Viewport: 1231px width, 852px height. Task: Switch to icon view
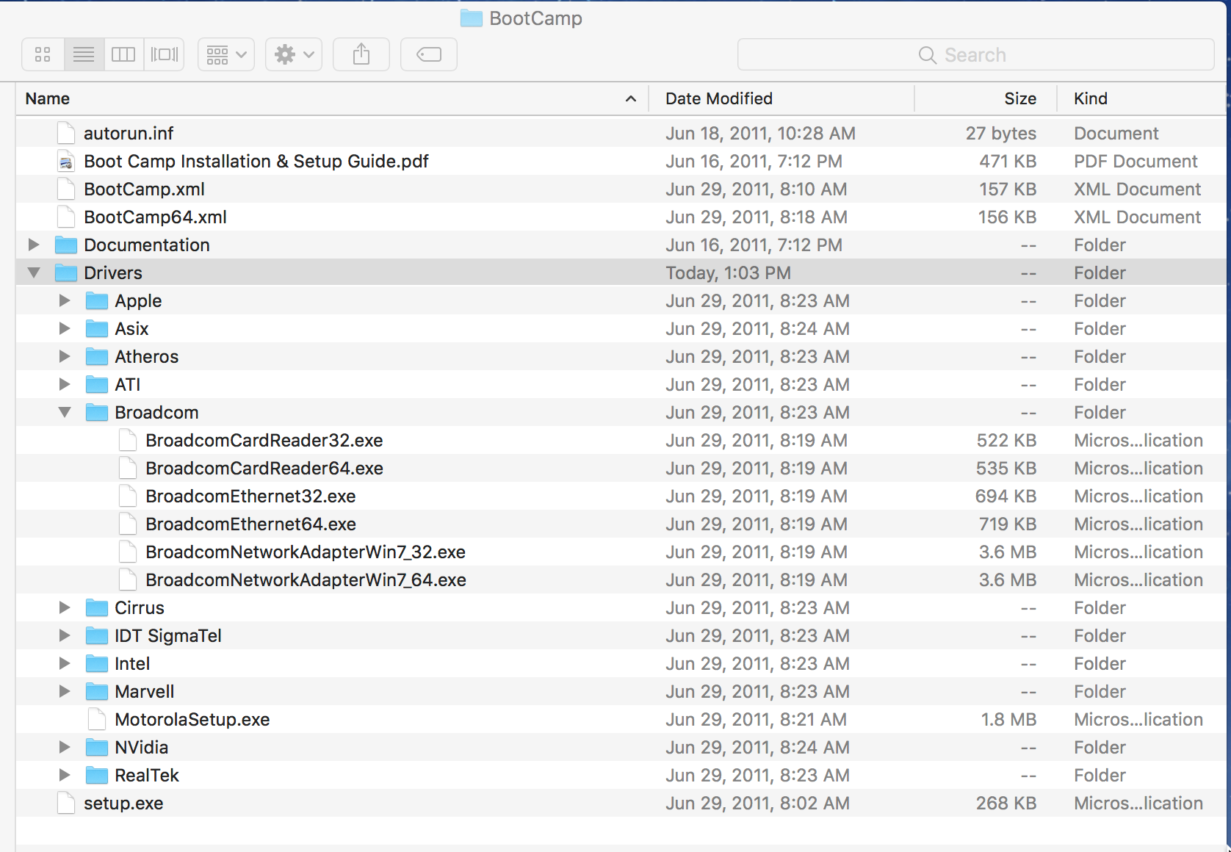coord(43,54)
